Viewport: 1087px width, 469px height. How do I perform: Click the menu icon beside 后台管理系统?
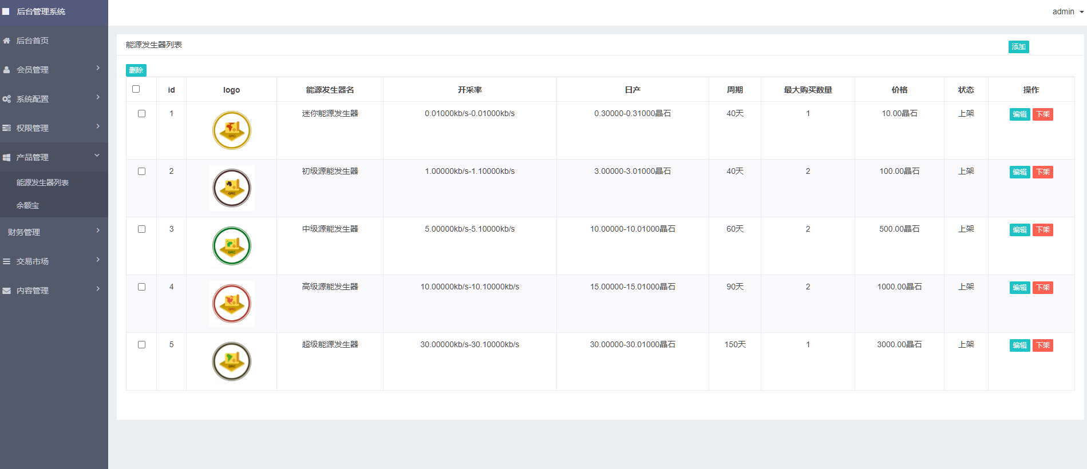6,11
